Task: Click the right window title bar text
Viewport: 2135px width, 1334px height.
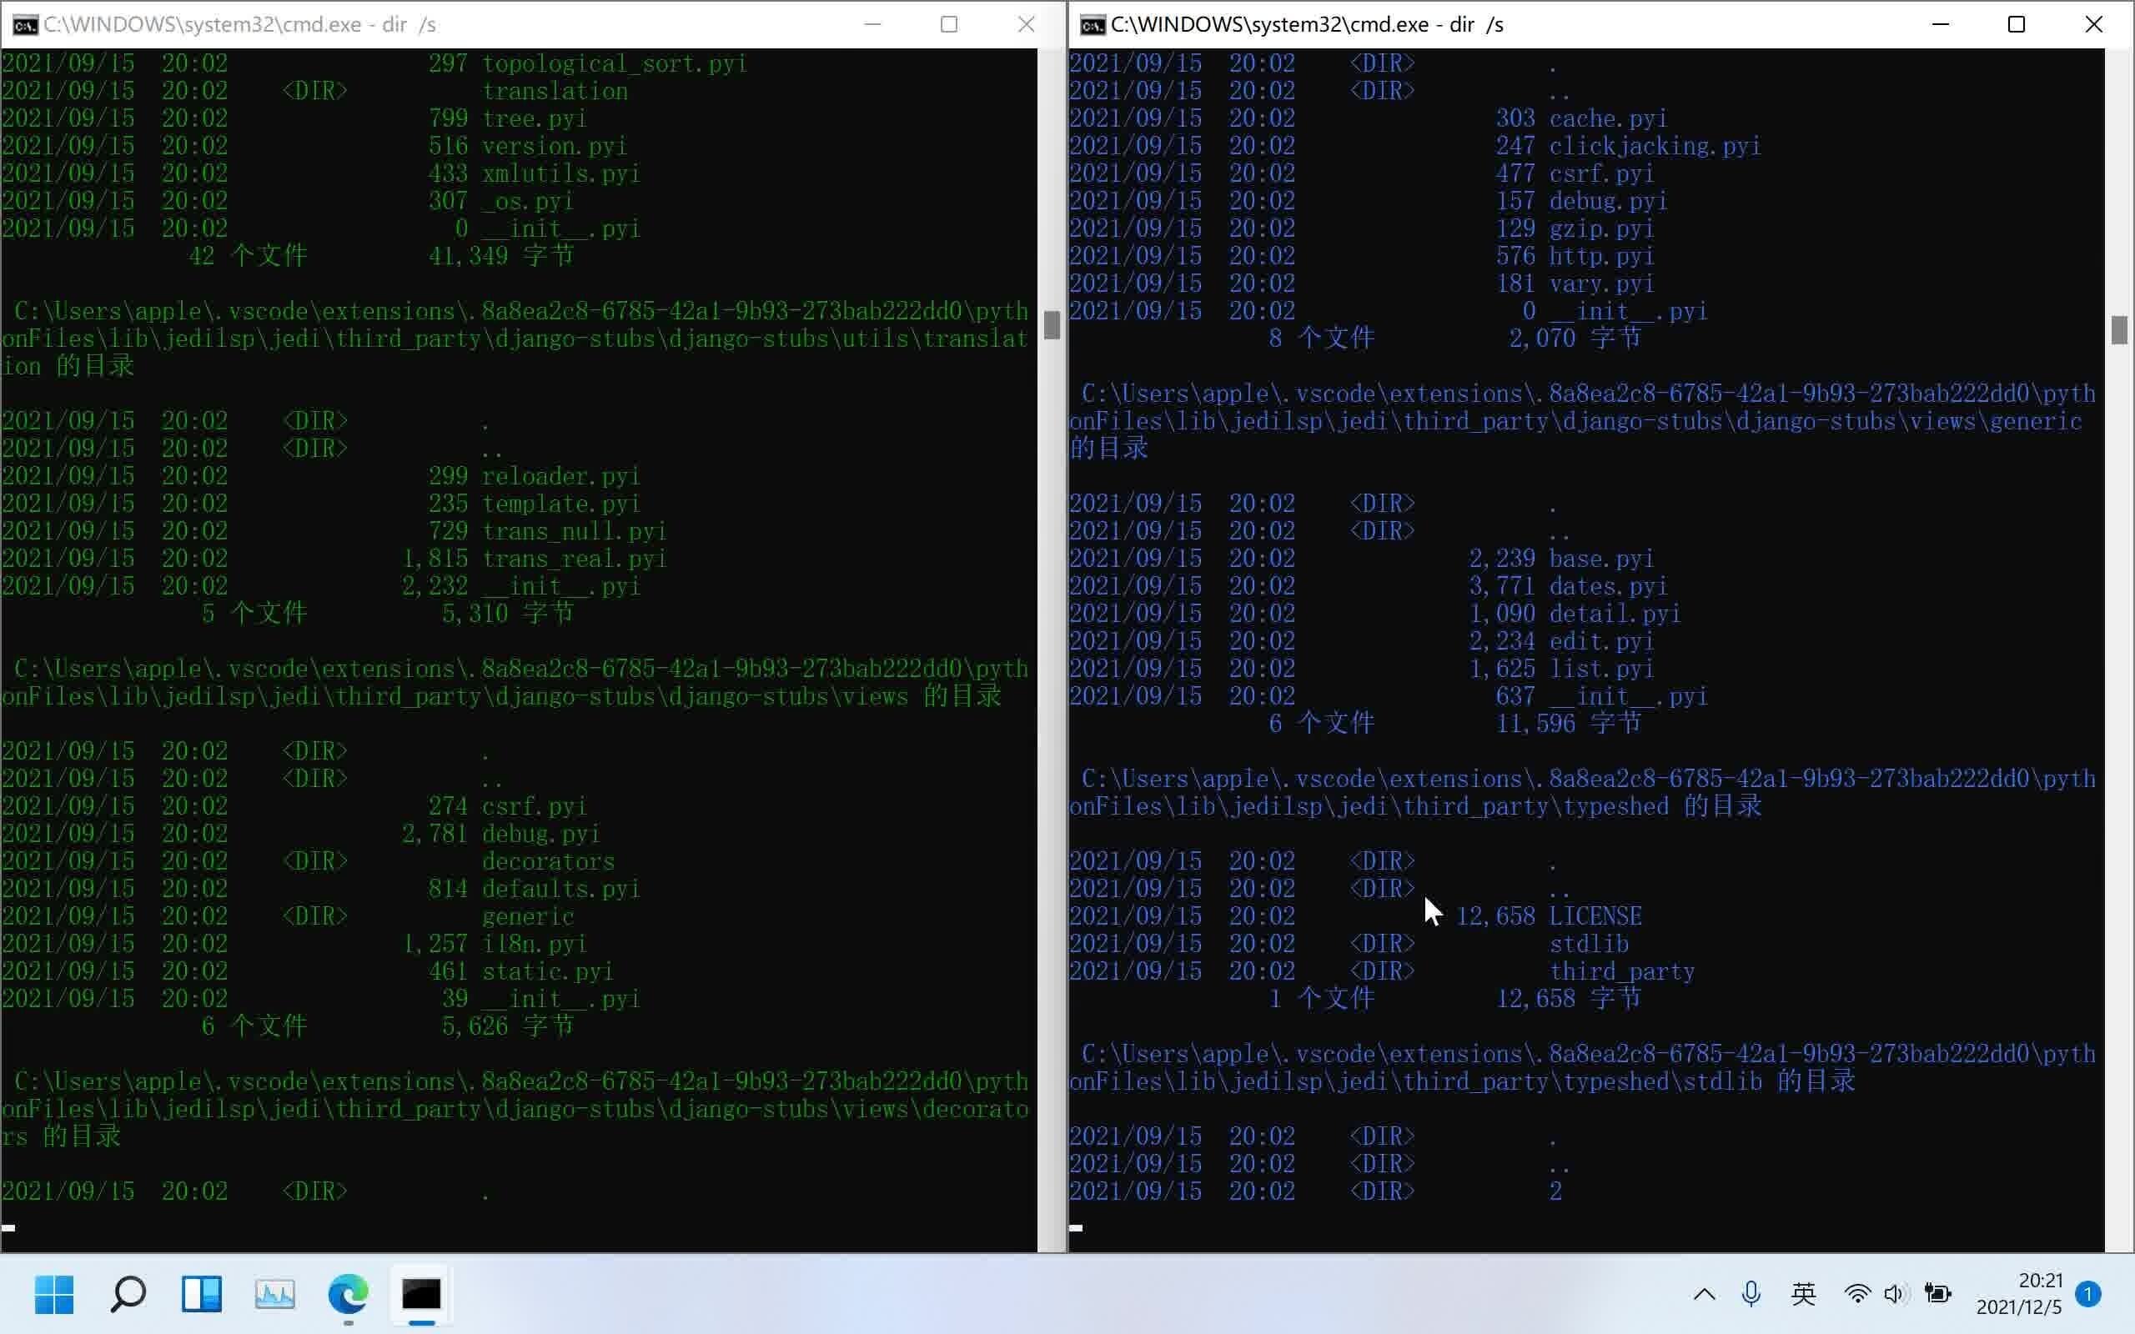Action: click(x=1308, y=25)
